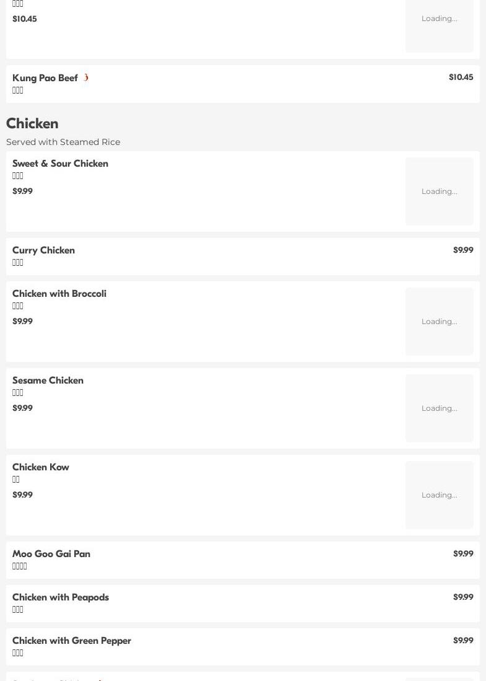Choose Chicken with Broccoli

point(243,322)
